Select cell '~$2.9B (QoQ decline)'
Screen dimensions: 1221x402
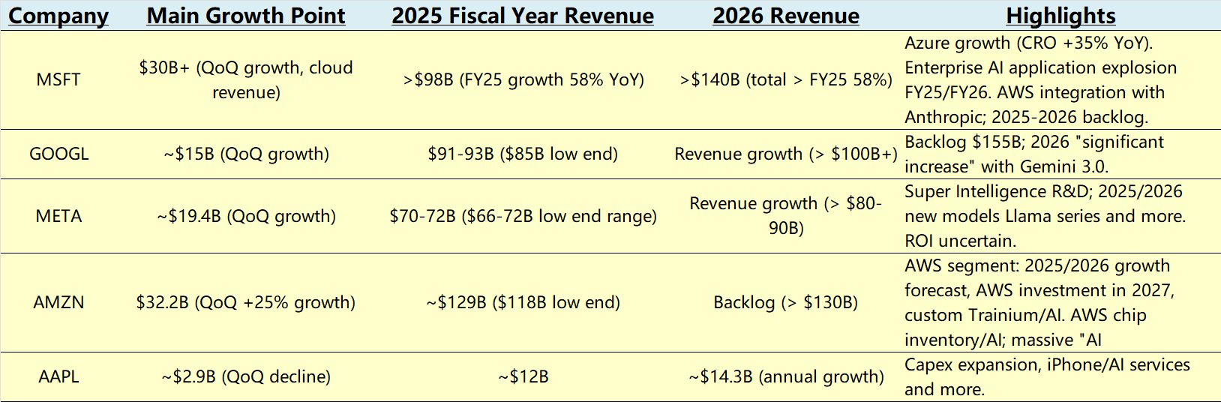246,376
